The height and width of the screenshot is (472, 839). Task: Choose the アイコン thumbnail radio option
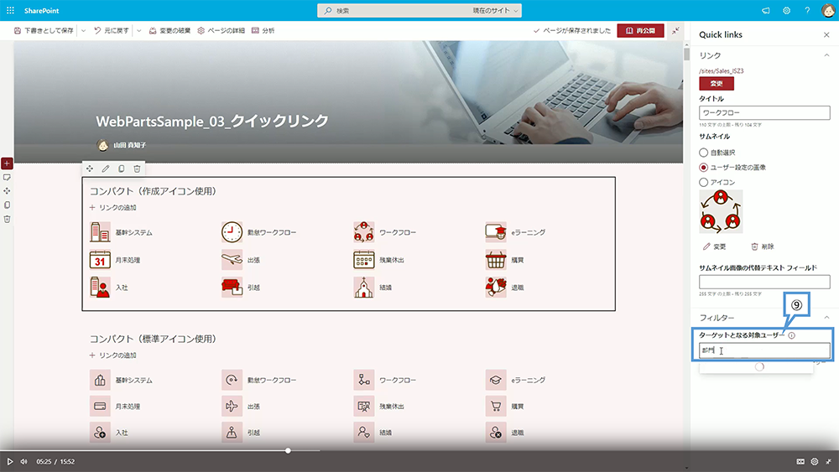pyautogui.click(x=704, y=182)
